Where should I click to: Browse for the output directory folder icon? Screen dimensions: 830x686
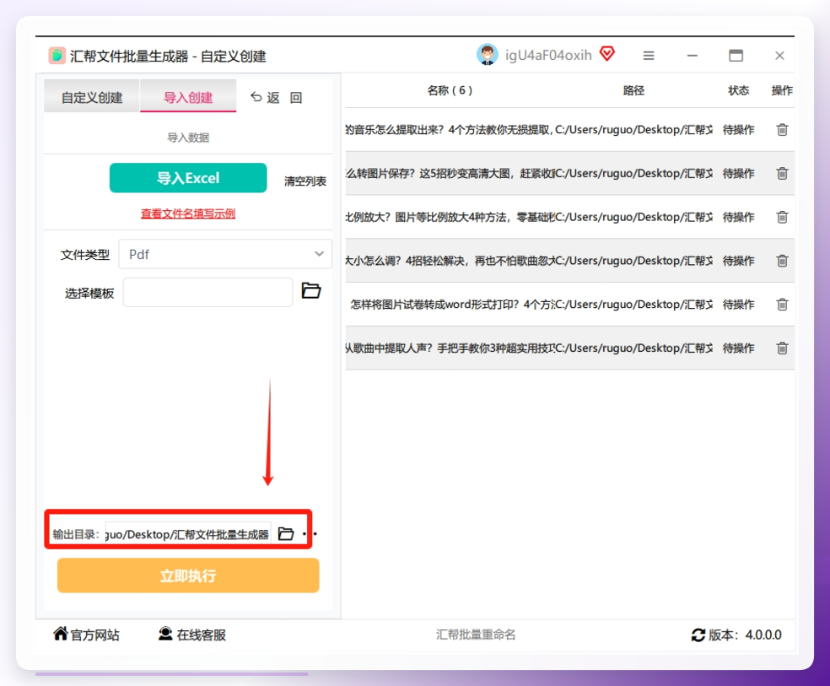(x=286, y=533)
